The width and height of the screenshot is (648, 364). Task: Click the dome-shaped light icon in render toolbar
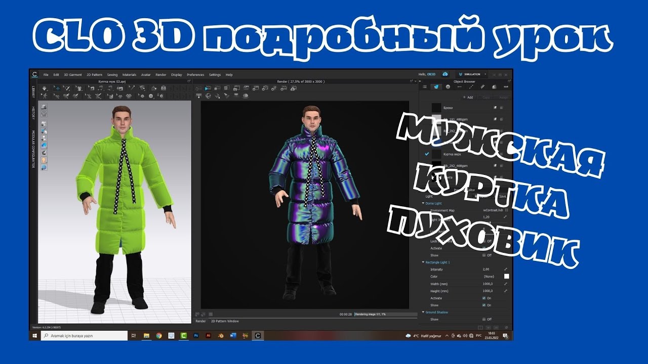pos(246,95)
